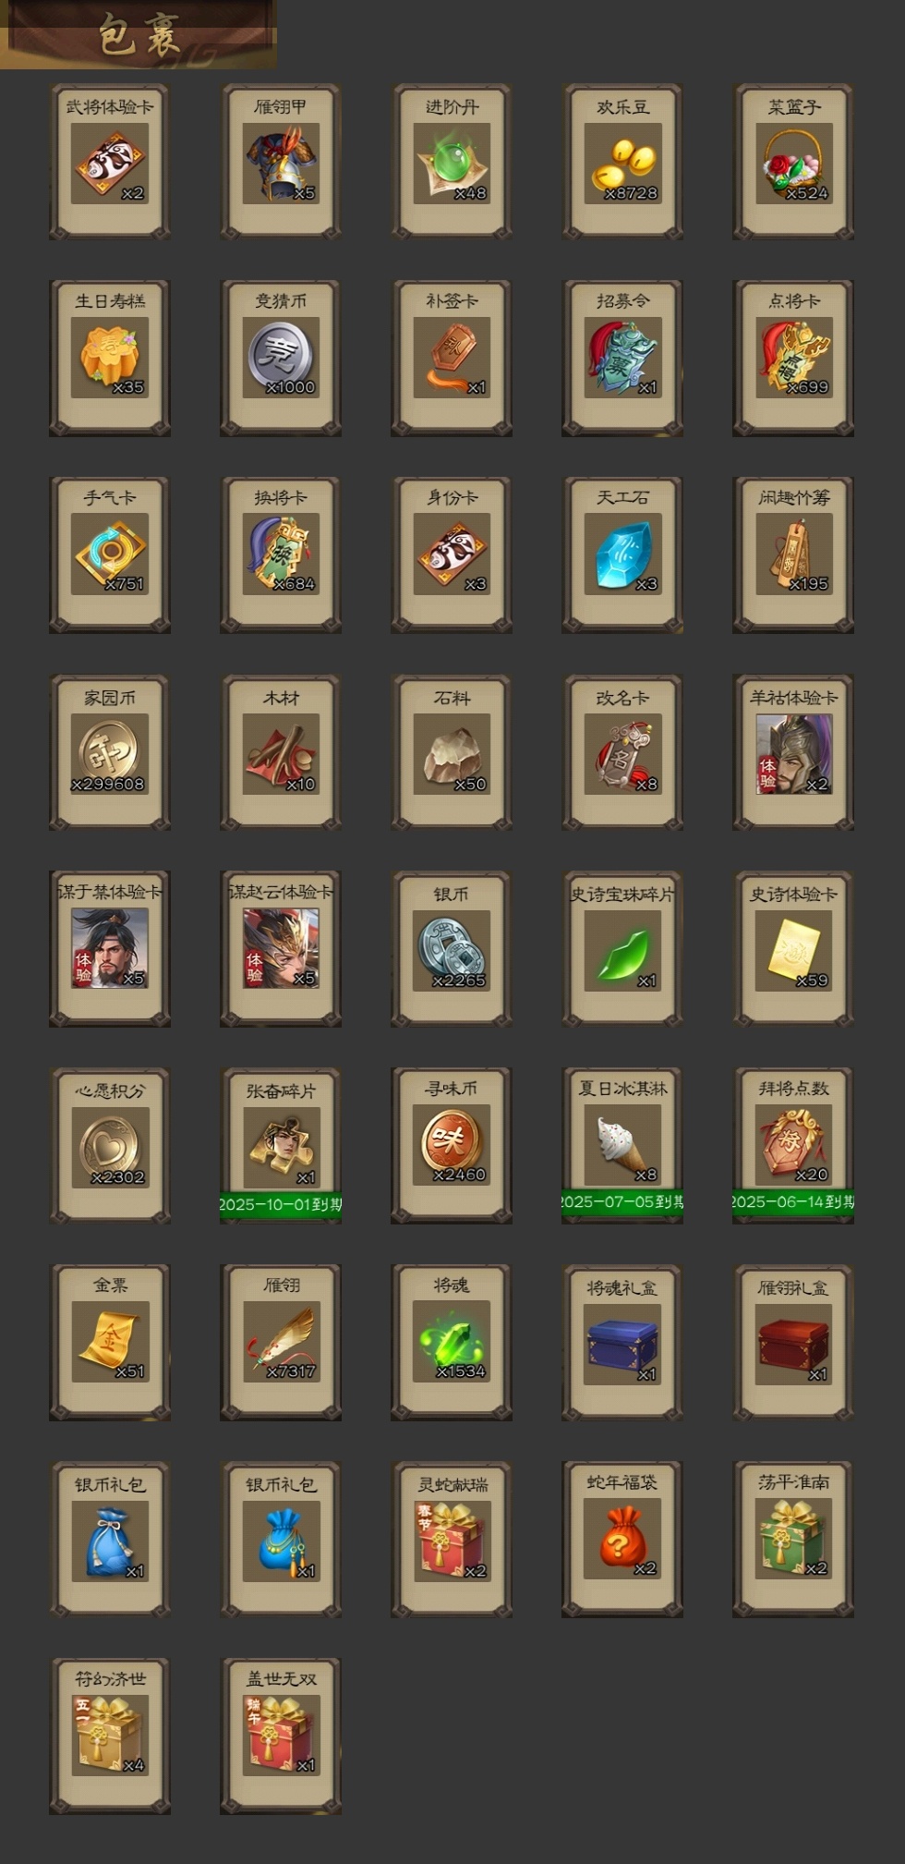905x1864 pixels.
Task: Select the 生日寿糕 cake item
Action: 110,359
